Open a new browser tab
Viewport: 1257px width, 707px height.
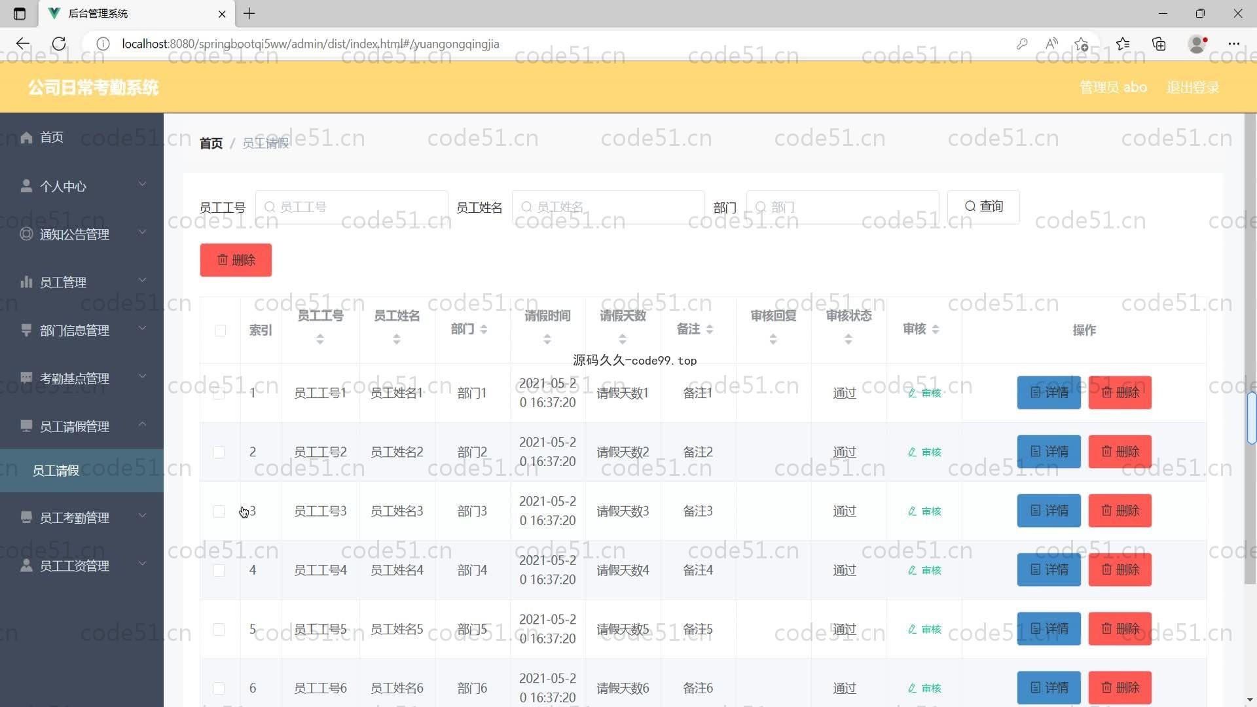pos(249,13)
